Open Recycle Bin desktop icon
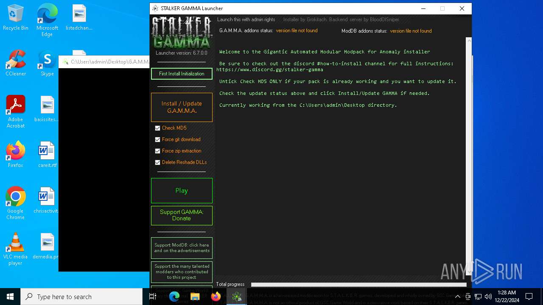 [x=16, y=18]
